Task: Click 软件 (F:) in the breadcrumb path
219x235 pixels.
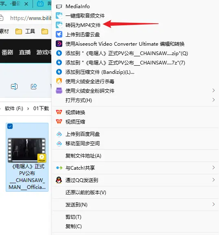Action: point(14,109)
